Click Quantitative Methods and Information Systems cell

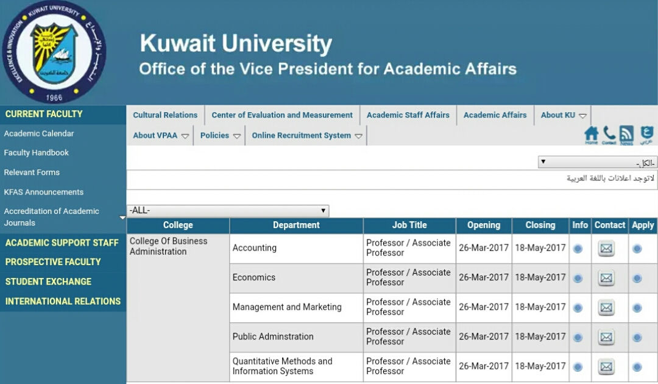pos(296,367)
